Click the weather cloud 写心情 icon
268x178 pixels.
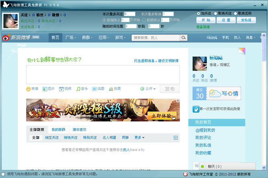tap(215, 93)
